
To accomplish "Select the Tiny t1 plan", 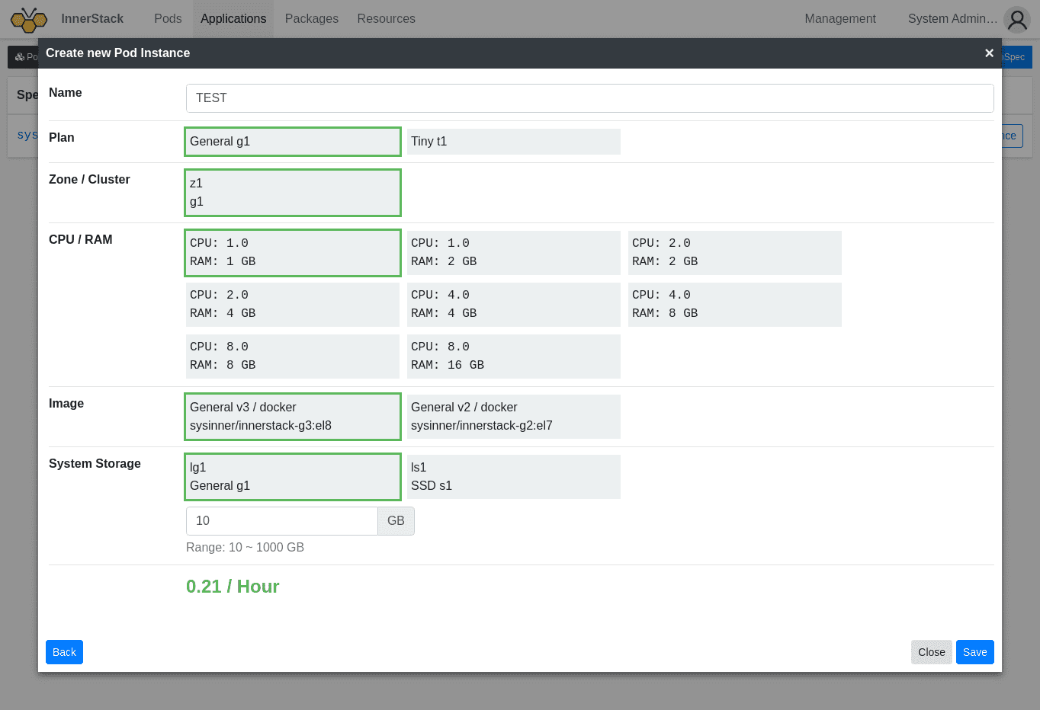I will click(x=514, y=142).
